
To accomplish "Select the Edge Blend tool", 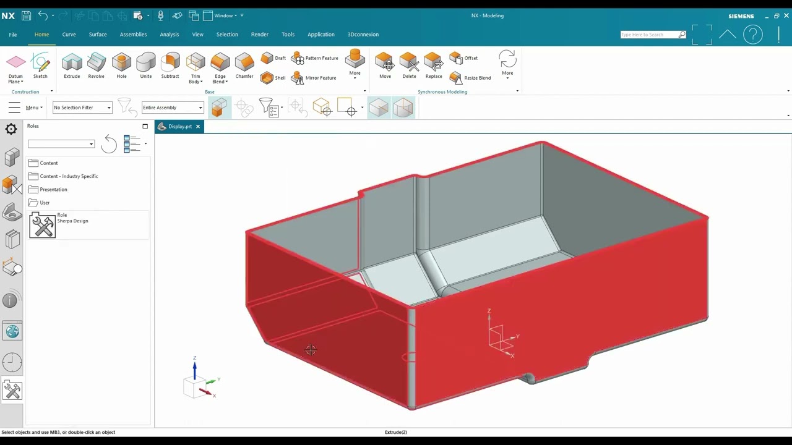I will point(220,69).
